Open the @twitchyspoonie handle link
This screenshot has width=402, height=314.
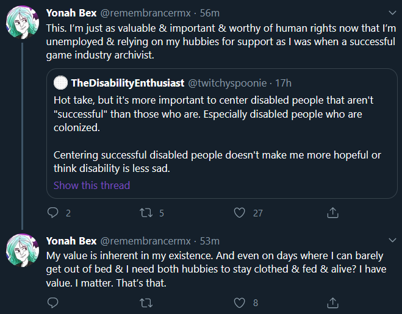coord(228,83)
